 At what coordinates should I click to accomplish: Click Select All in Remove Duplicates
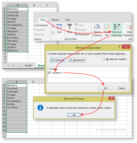coord(58,60)
